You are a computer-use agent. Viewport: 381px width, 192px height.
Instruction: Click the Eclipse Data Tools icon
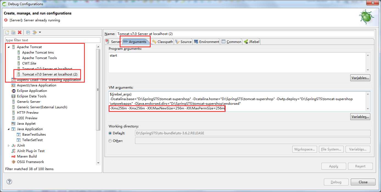point(13,96)
